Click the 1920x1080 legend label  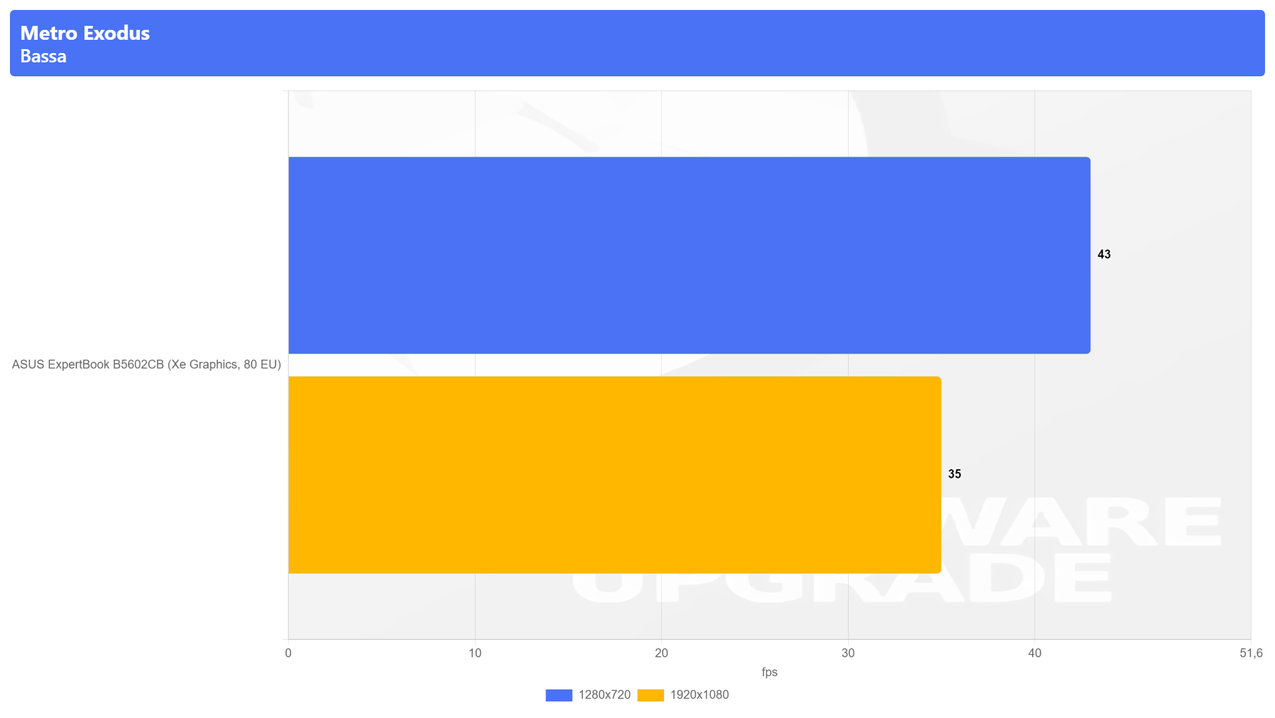(x=699, y=695)
